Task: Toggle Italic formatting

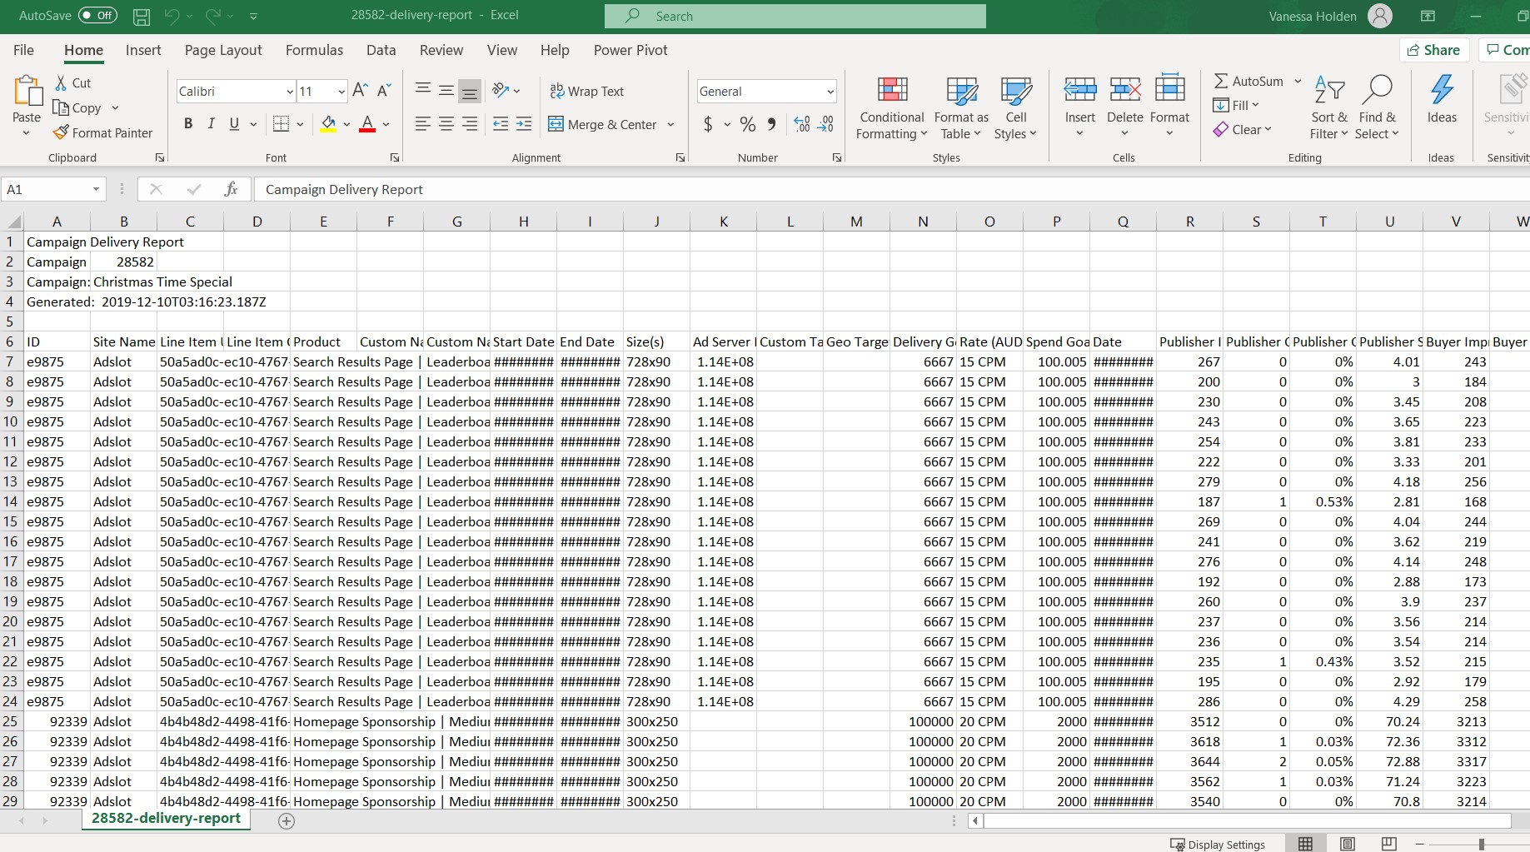Action: pos(211,124)
